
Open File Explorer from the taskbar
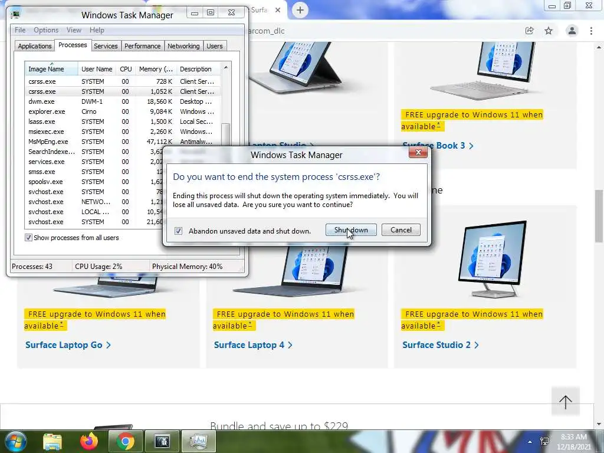(x=52, y=441)
